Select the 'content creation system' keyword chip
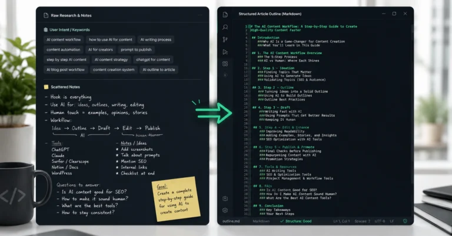Screen dimensions: 452x236 [114, 70]
